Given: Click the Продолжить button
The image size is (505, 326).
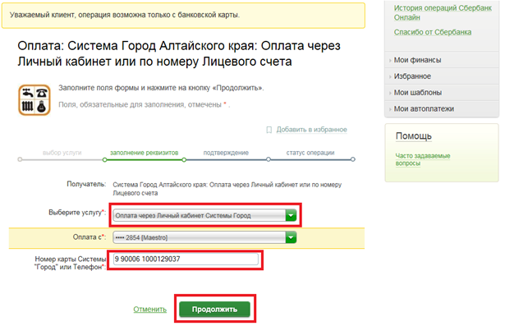Looking at the screenshot, I should click(214, 310).
